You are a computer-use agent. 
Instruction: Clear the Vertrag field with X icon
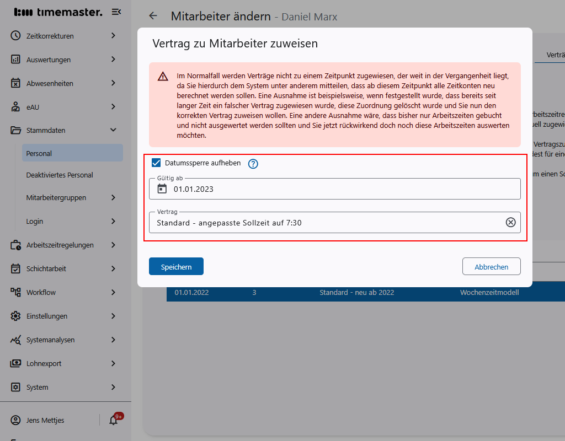coord(510,222)
